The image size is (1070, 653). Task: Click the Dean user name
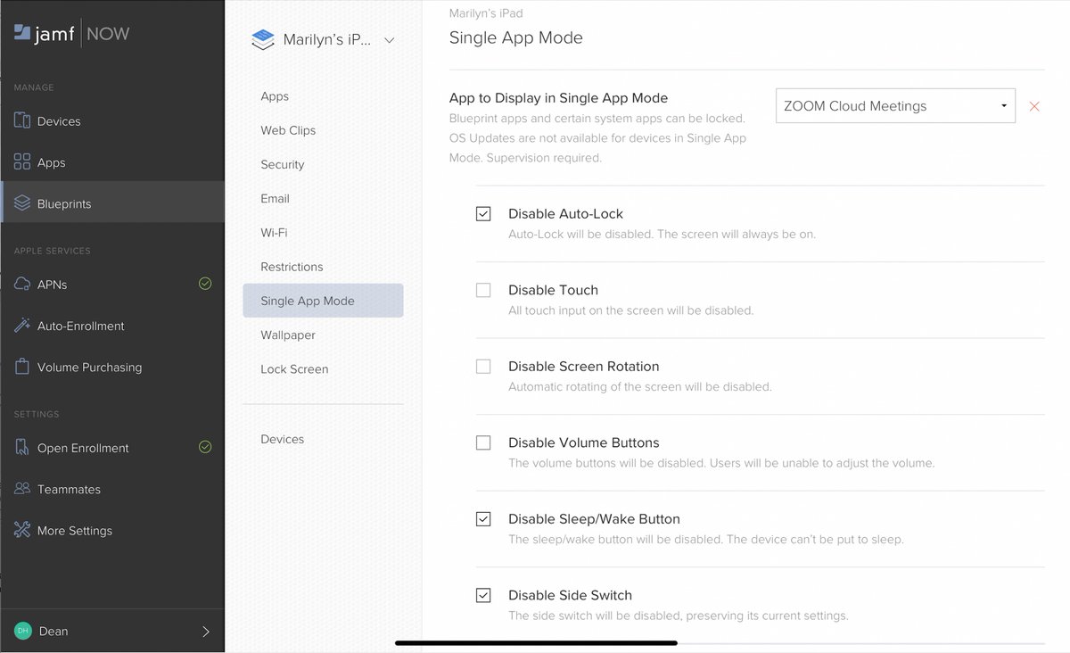pyautogui.click(x=53, y=631)
